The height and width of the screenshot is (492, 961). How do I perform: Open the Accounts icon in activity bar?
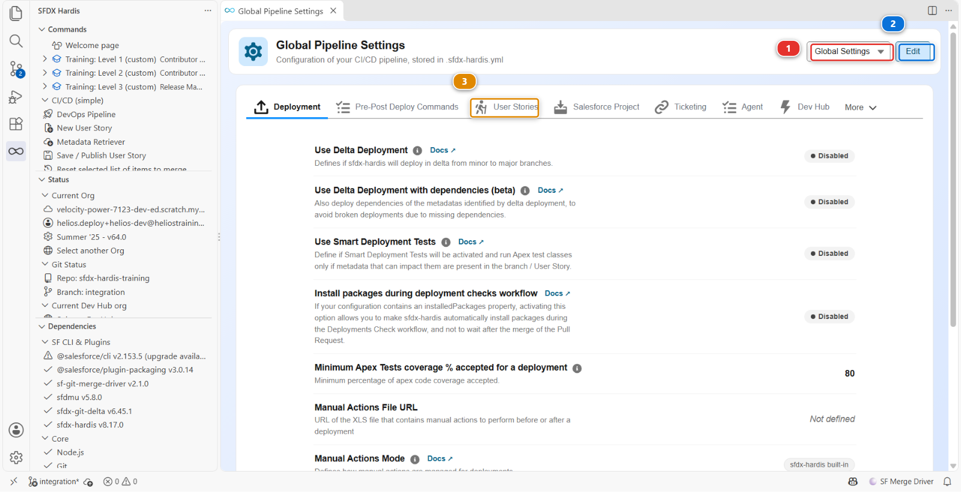coord(16,430)
